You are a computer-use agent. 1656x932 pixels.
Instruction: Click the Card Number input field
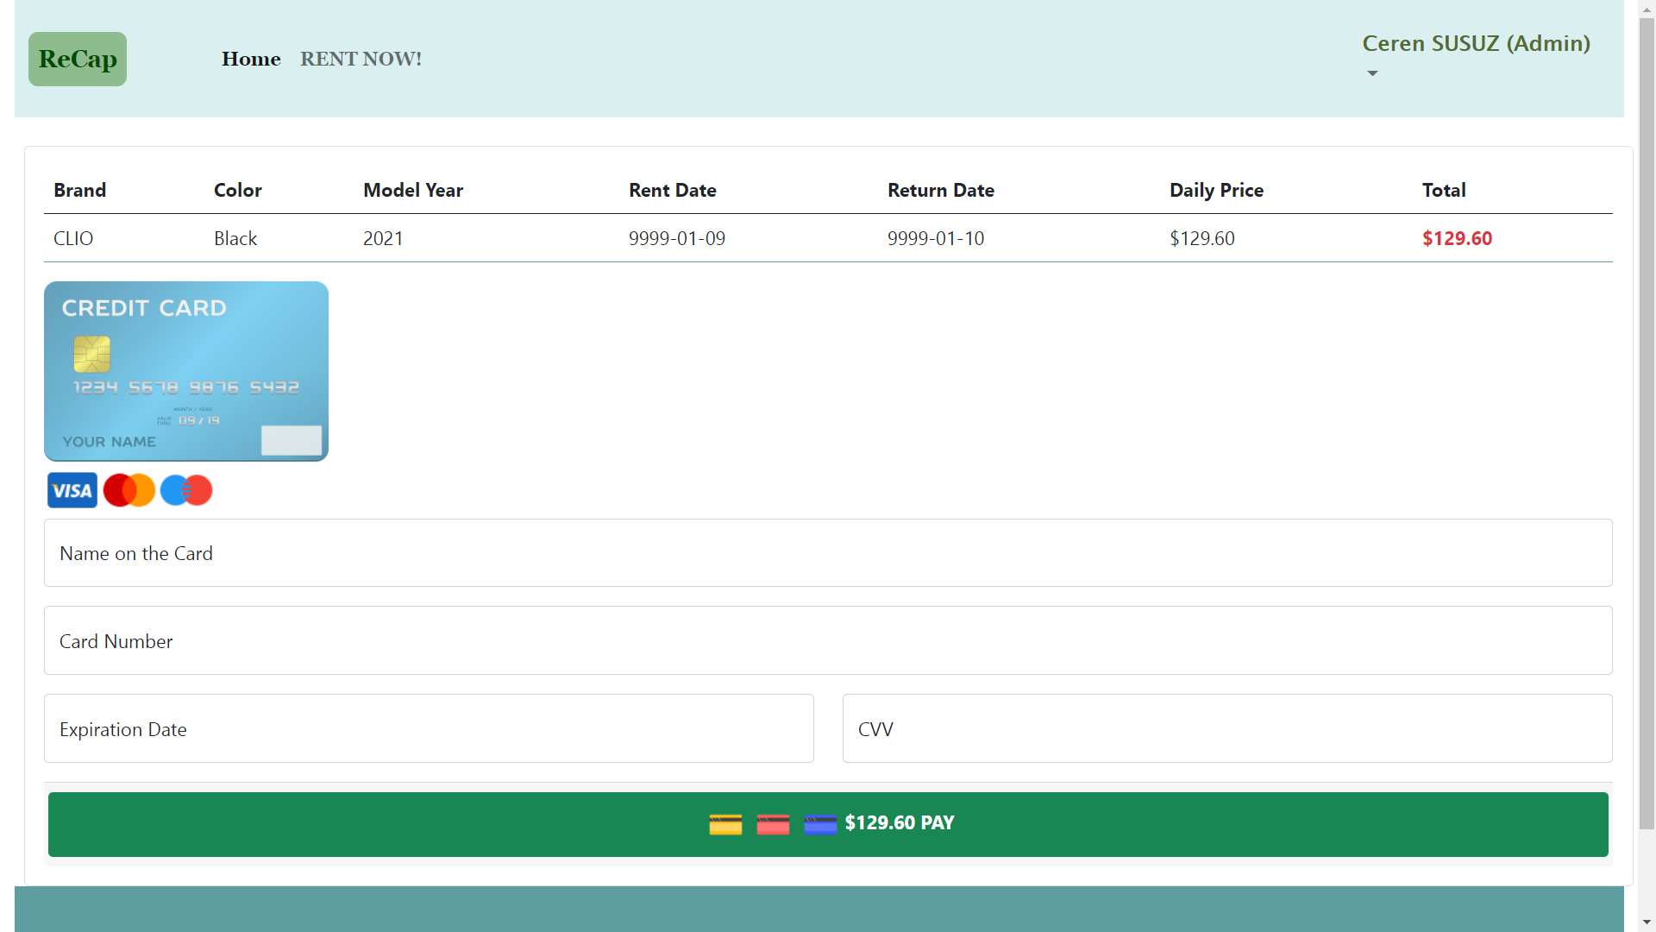pyautogui.click(x=828, y=641)
